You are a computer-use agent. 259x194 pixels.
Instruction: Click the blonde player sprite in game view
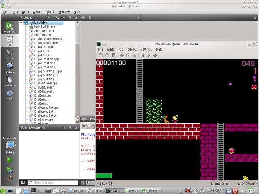175,119
